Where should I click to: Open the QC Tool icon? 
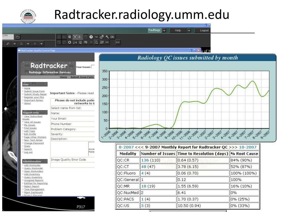coord(96,42)
